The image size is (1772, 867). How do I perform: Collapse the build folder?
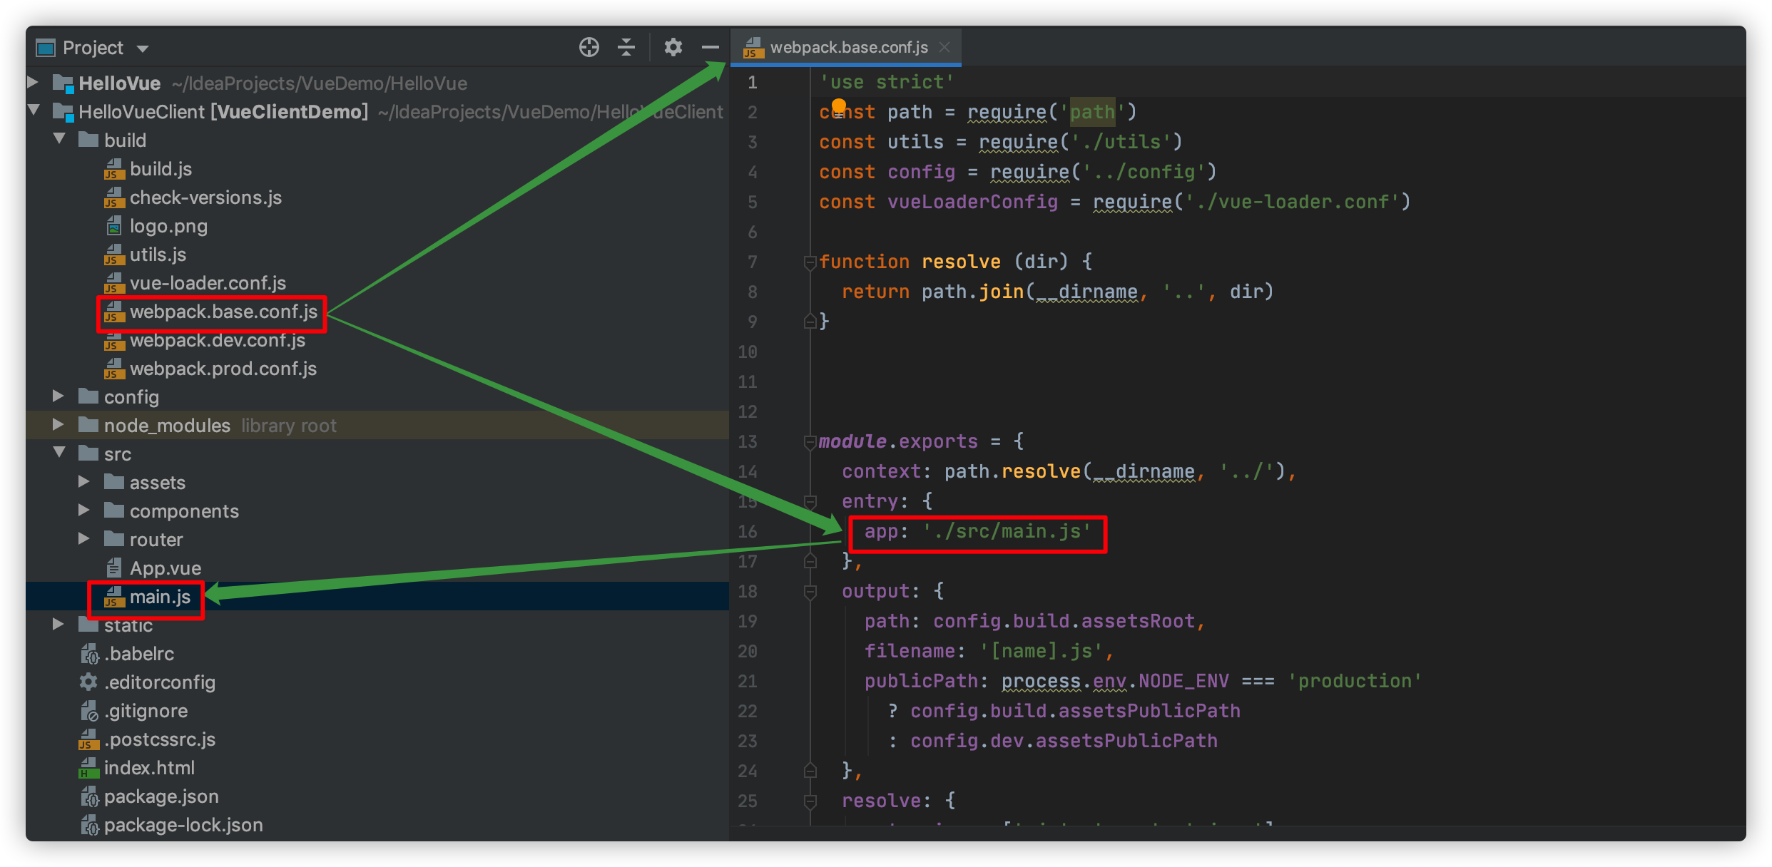coord(60,139)
